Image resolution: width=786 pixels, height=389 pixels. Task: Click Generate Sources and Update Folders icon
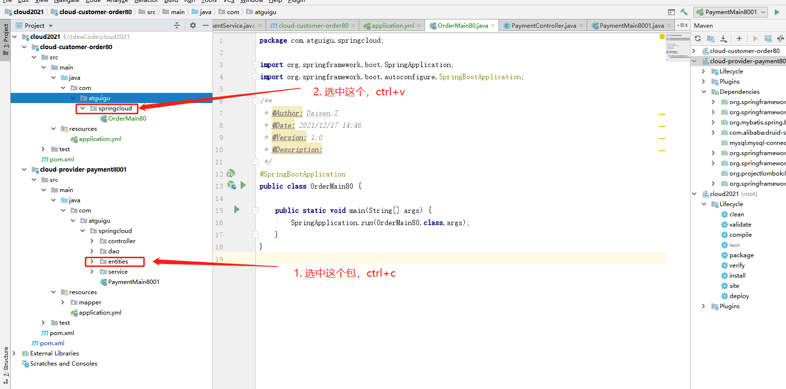710,38
